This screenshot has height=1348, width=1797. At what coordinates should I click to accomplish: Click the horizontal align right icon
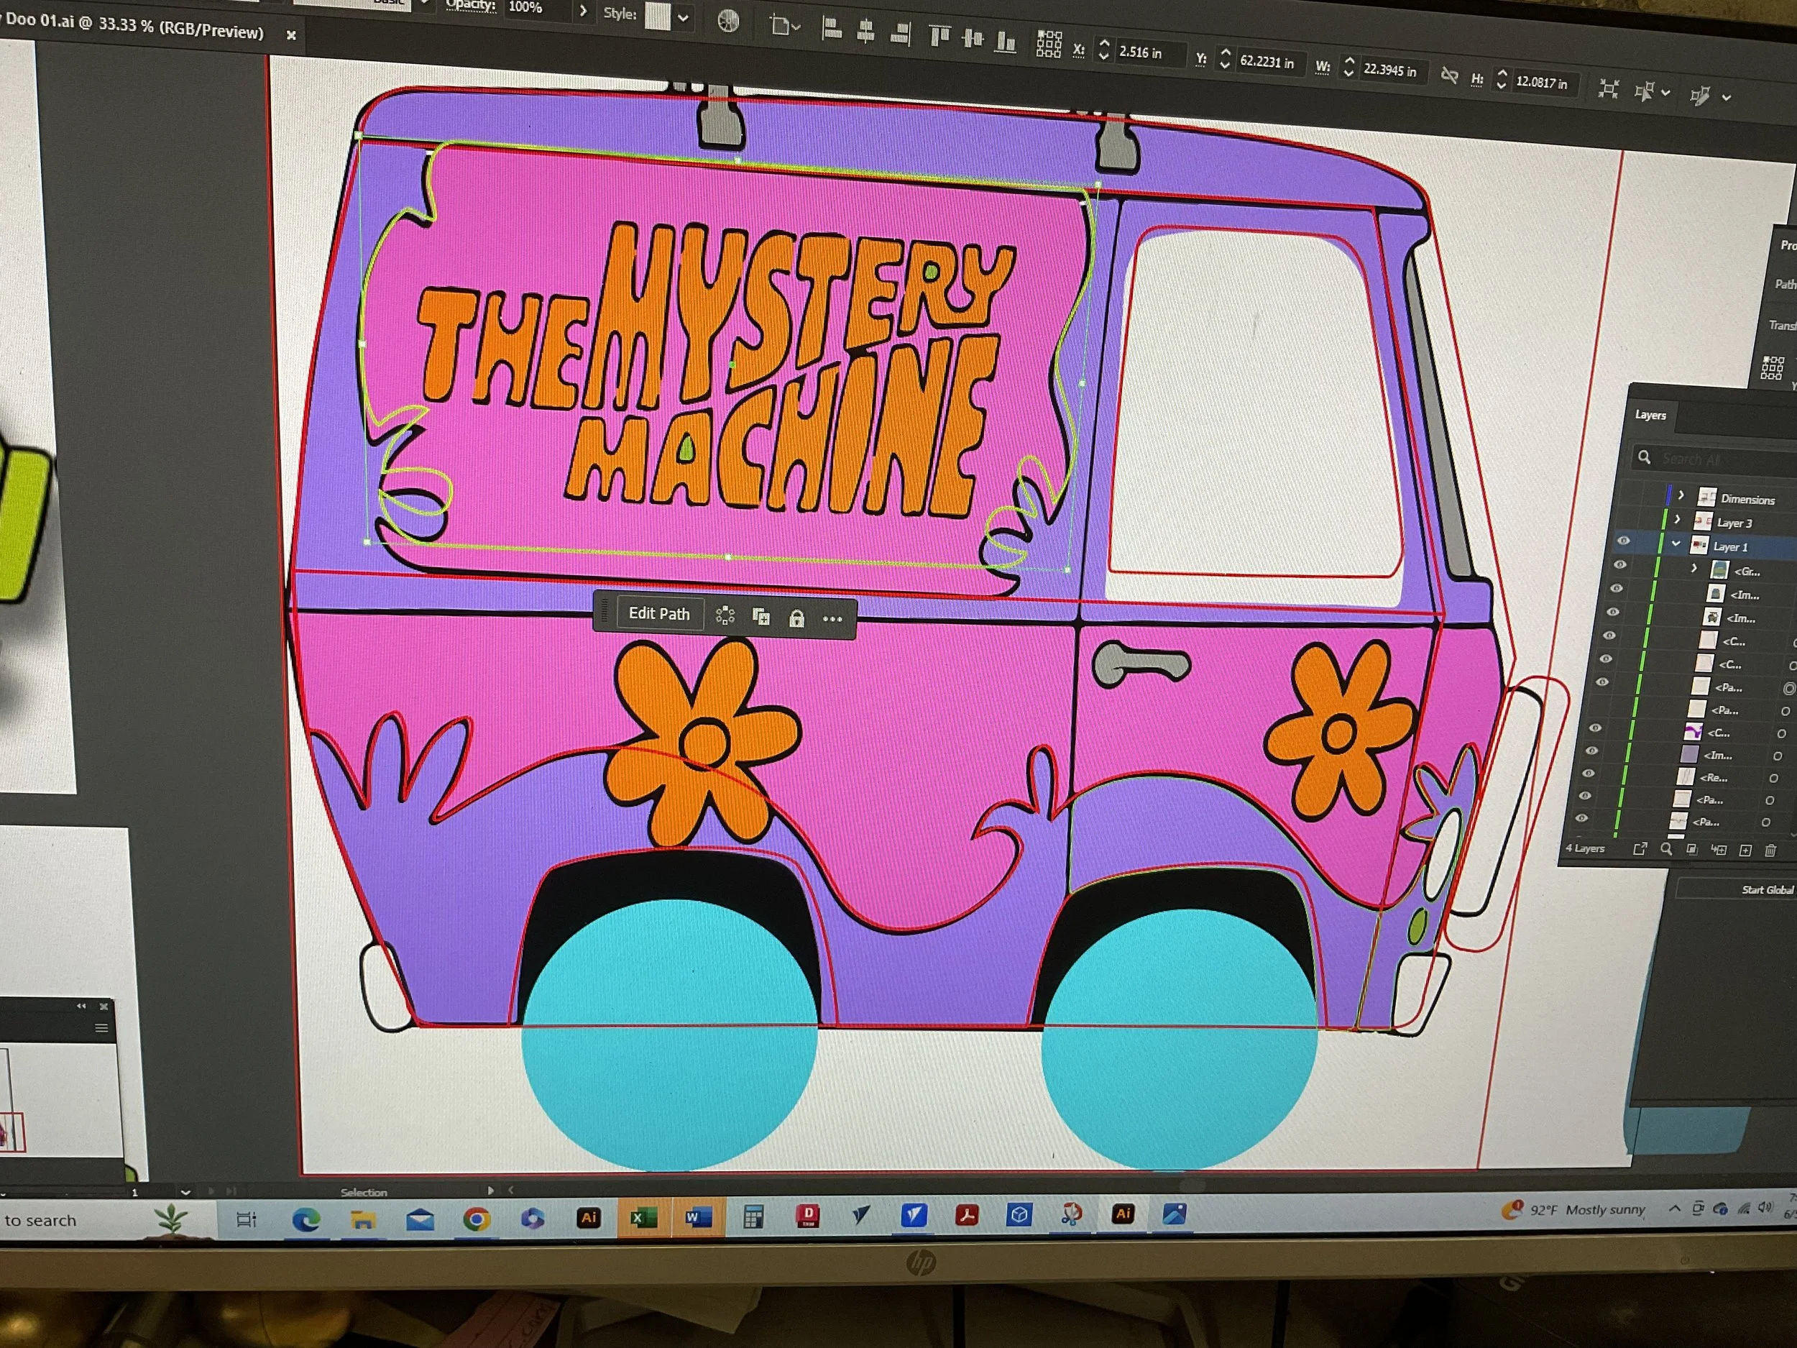(x=900, y=33)
